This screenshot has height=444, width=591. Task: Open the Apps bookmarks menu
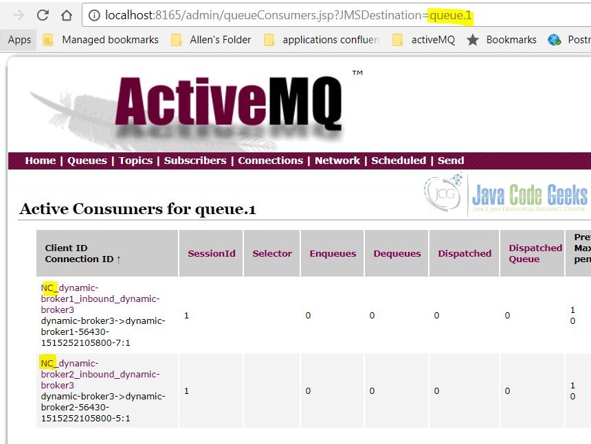coord(19,40)
